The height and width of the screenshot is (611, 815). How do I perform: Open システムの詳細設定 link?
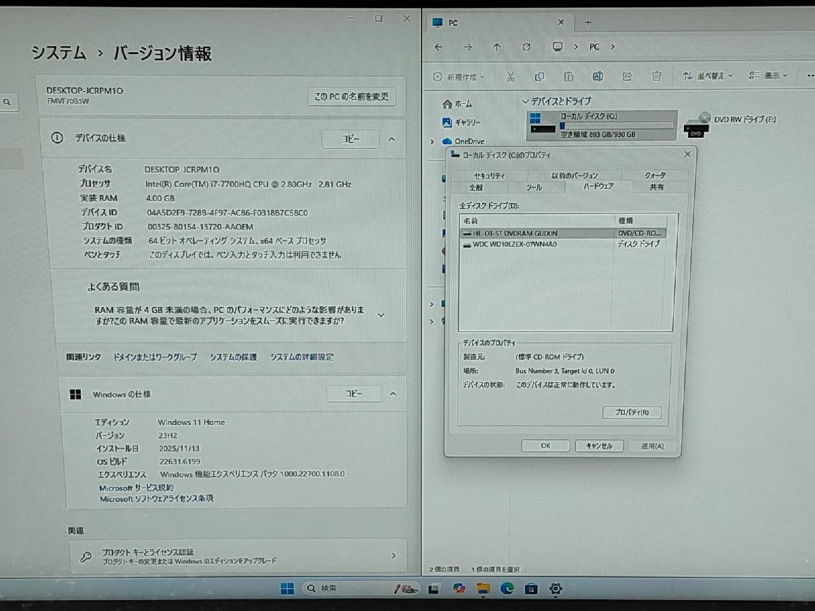coord(301,356)
